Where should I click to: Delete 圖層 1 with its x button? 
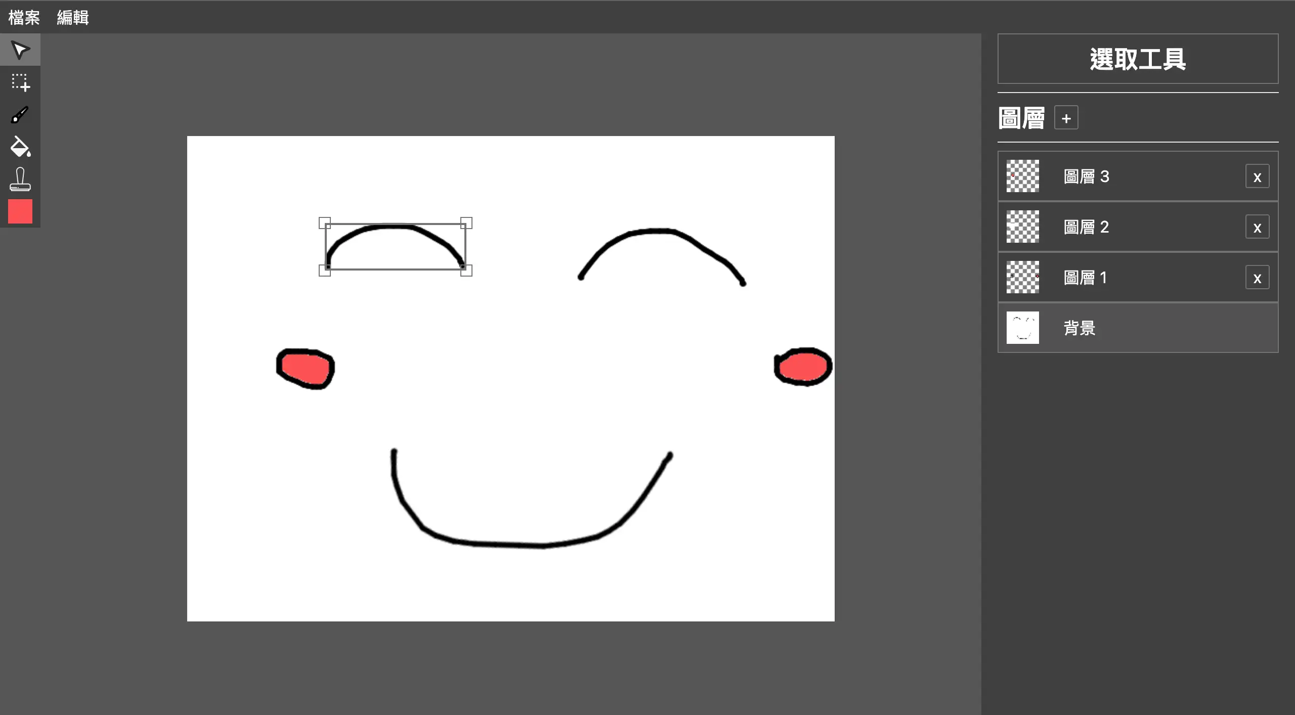1257,278
